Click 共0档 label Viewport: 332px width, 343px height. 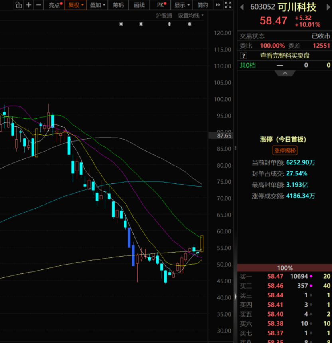pos(248,65)
